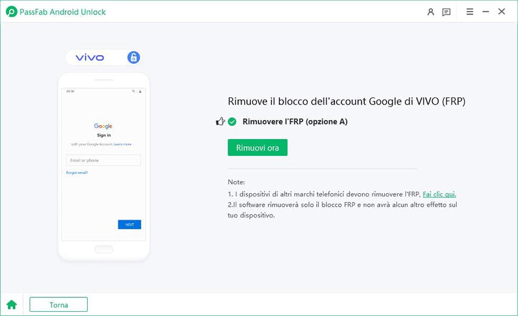This screenshot has width=518, height=316.
Task: Open the feedback message icon
Action: tap(447, 11)
